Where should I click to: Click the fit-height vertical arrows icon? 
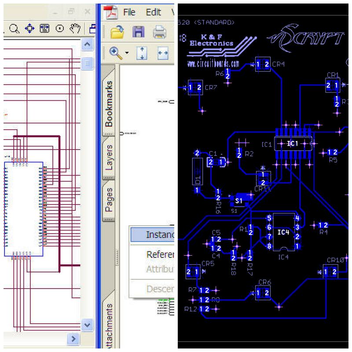click(142, 53)
